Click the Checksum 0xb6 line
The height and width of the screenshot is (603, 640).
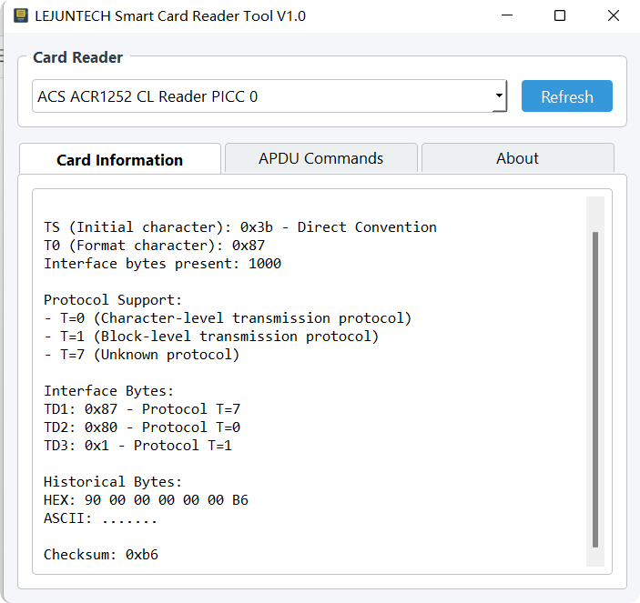point(101,555)
